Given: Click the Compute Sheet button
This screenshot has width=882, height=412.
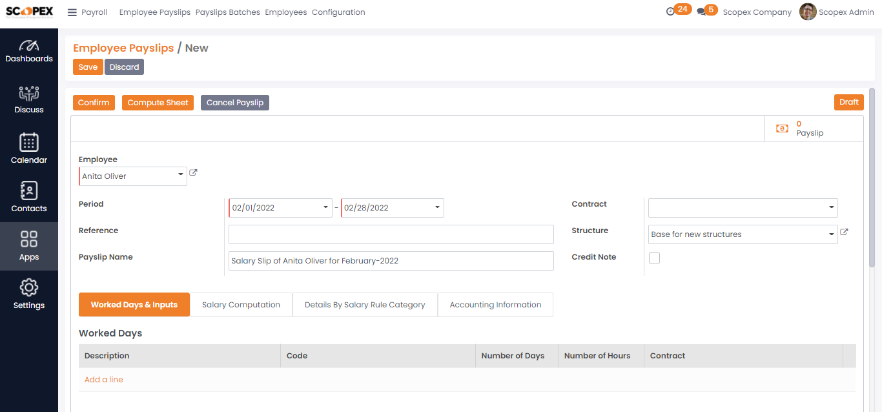Looking at the screenshot, I should pyautogui.click(x=158, y=103).
